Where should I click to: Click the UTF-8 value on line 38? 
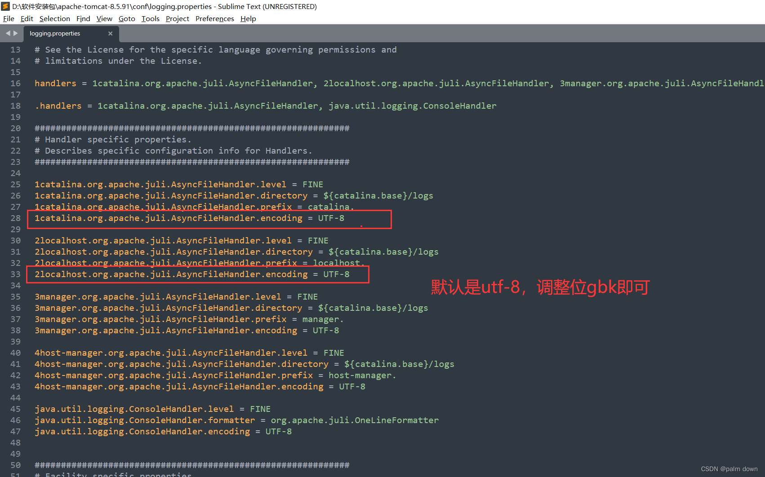(326, 330)
